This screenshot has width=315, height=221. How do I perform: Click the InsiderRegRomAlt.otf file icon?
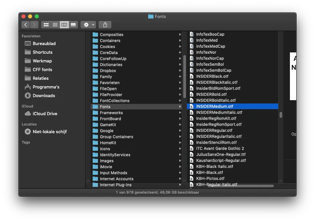192,119
